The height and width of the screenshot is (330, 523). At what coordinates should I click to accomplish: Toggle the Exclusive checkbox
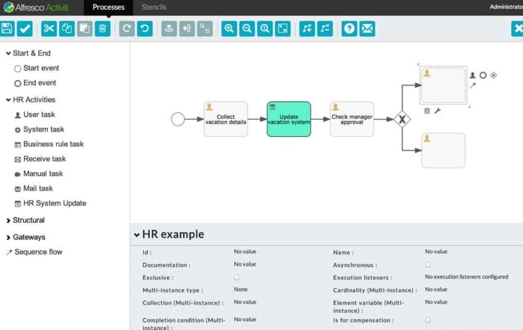coord(237,278)
